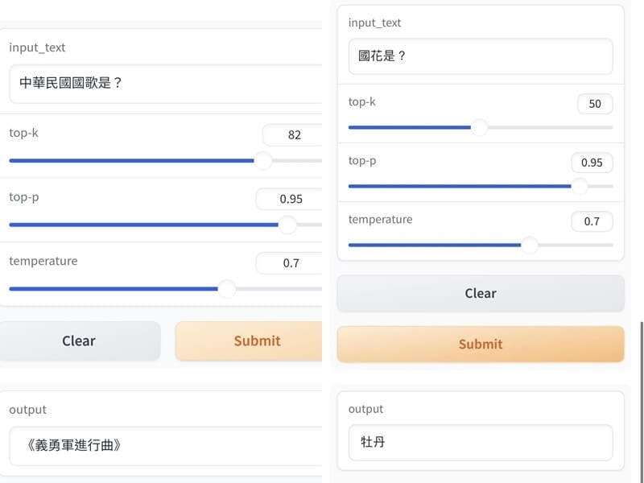
Task: Click left panel temperature value box 0.7
Action: click(x=289, y=263)
